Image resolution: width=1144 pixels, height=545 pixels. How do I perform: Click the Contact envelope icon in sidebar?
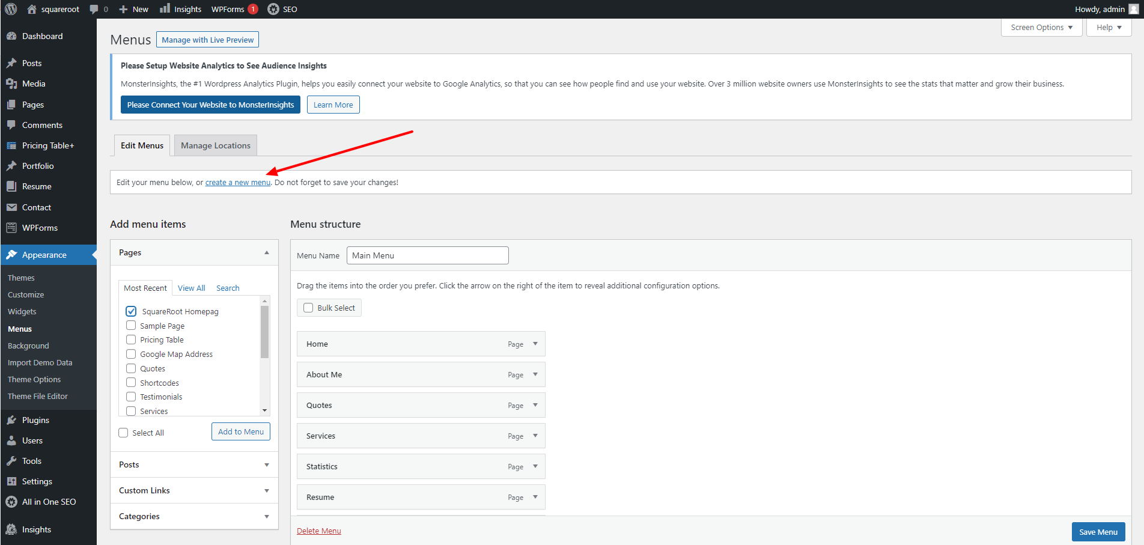click(x=11, y=207)
